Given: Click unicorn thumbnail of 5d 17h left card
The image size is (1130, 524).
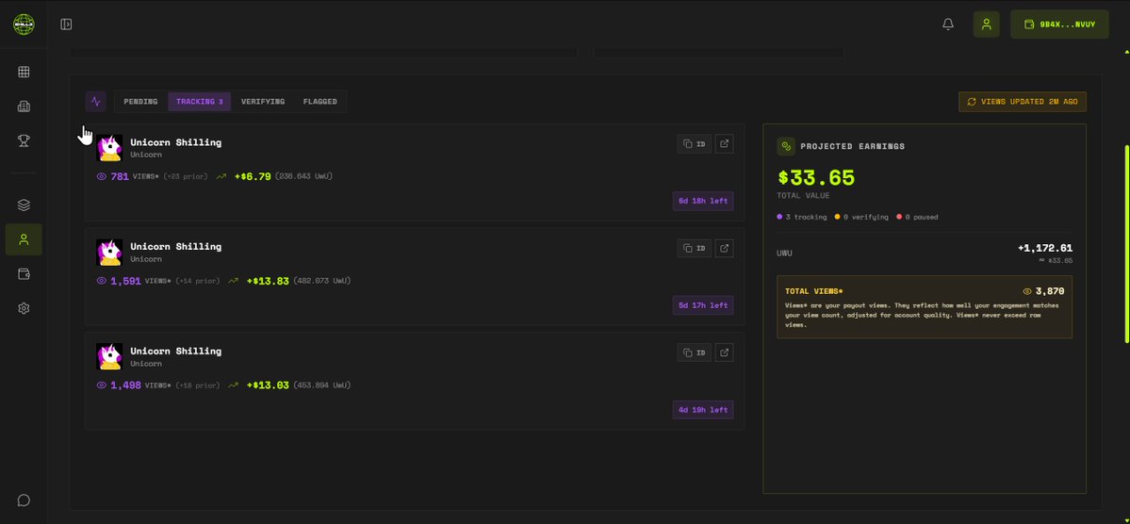Looking at the screenshot, I should [x=109, y=253].
